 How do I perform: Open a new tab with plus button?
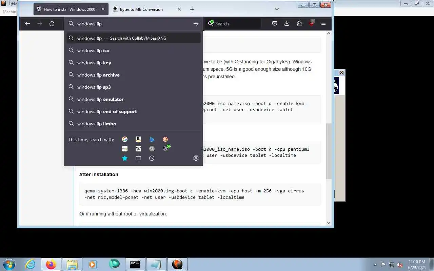coord(192,9)
